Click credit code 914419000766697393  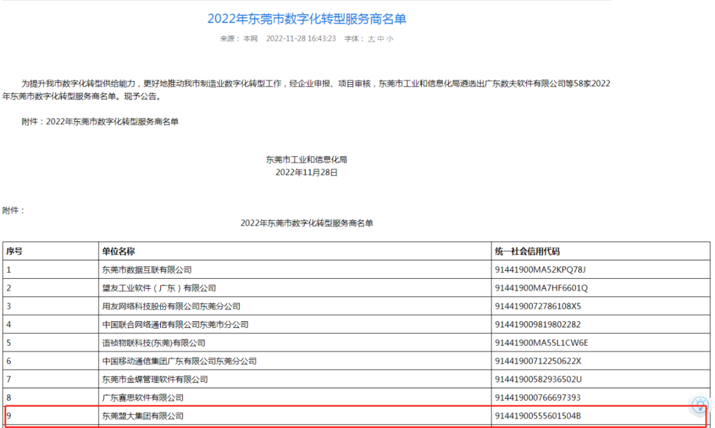point(538,398)
